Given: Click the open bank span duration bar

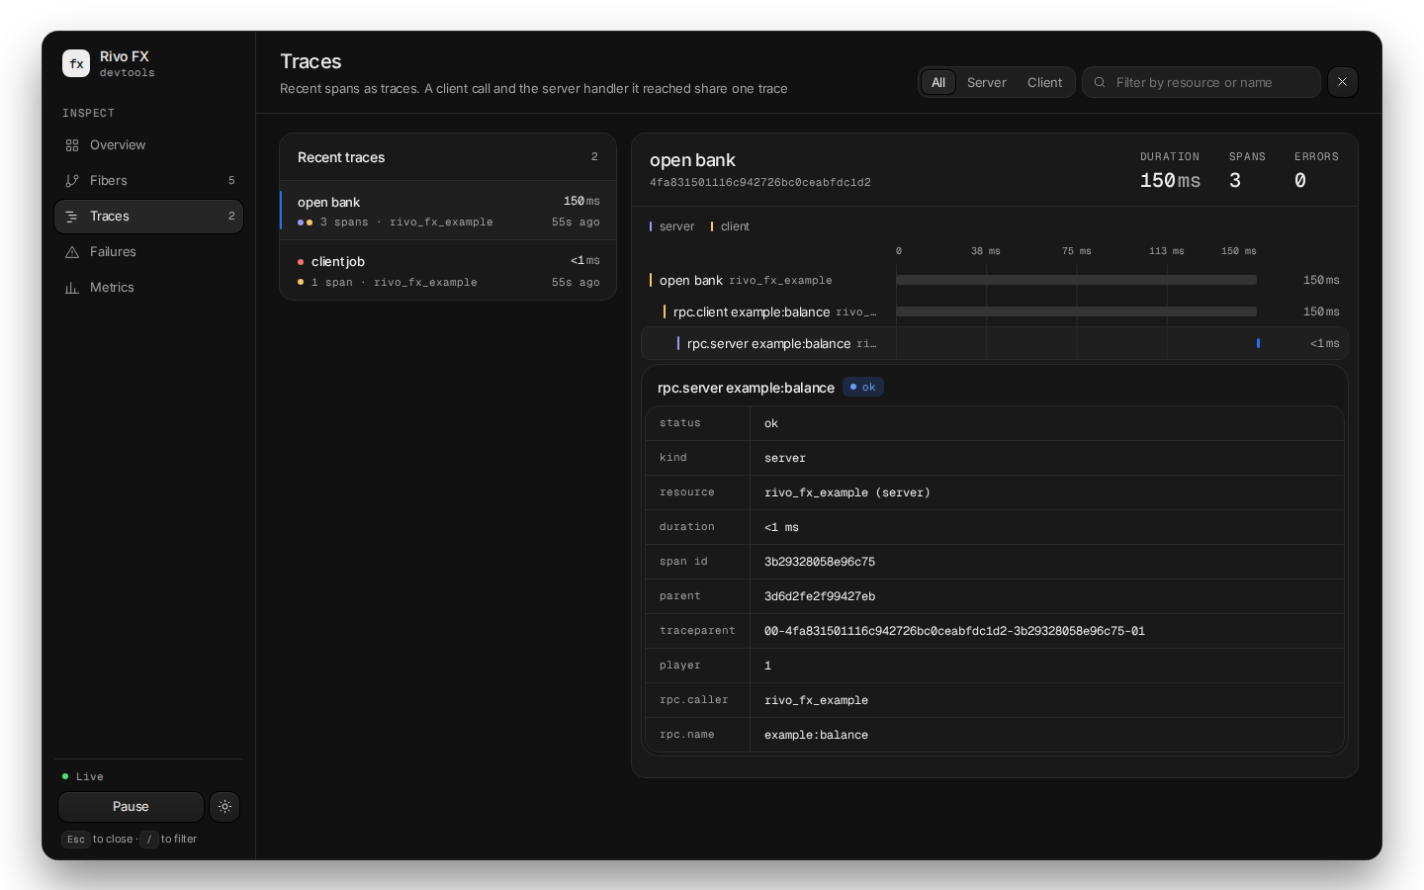Looking at the screenshot, I should (x=1077, y=281).
